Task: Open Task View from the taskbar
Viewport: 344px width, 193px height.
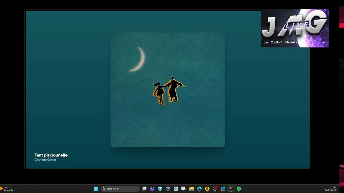Action: 144,189
